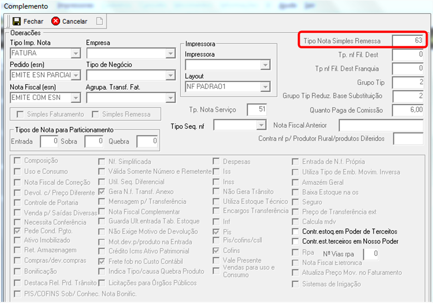Toggle PIS/COFINS Sob/ Conhec. Nota Bonific. checkbox

pos(17,294)
